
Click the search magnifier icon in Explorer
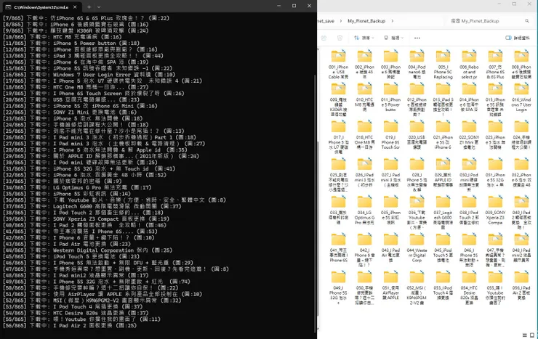pyautogui.click(x=527, y=21)
